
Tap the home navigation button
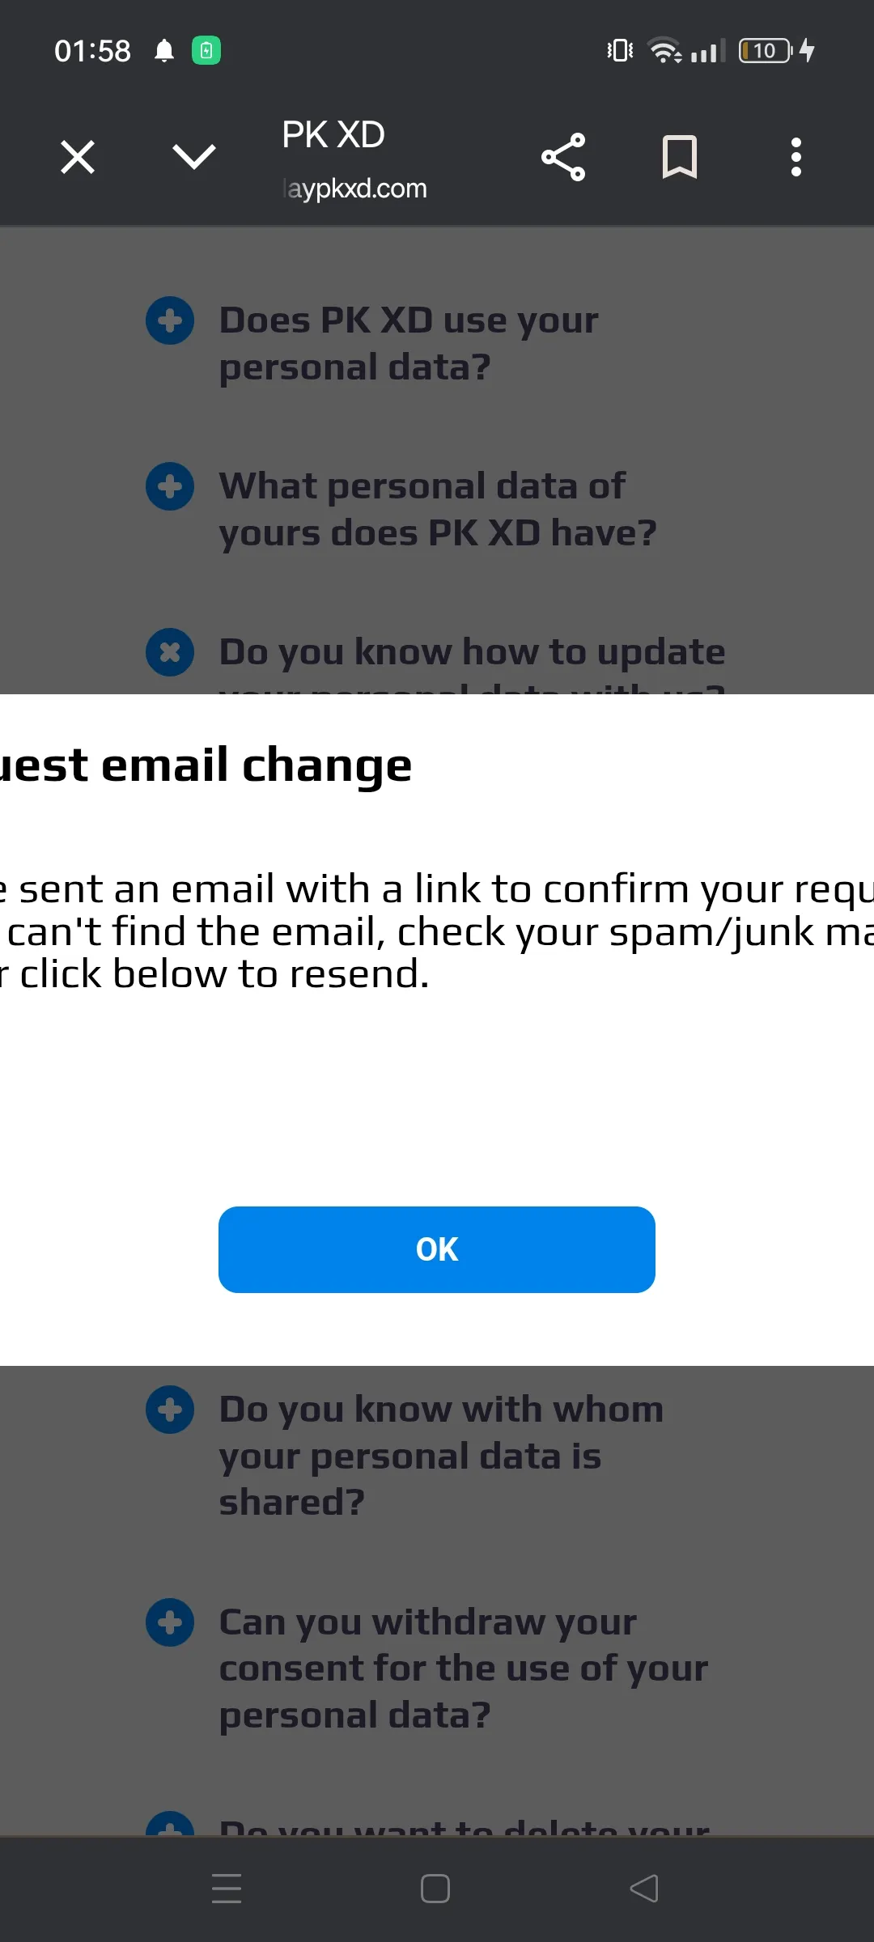tap(435, 1888)
